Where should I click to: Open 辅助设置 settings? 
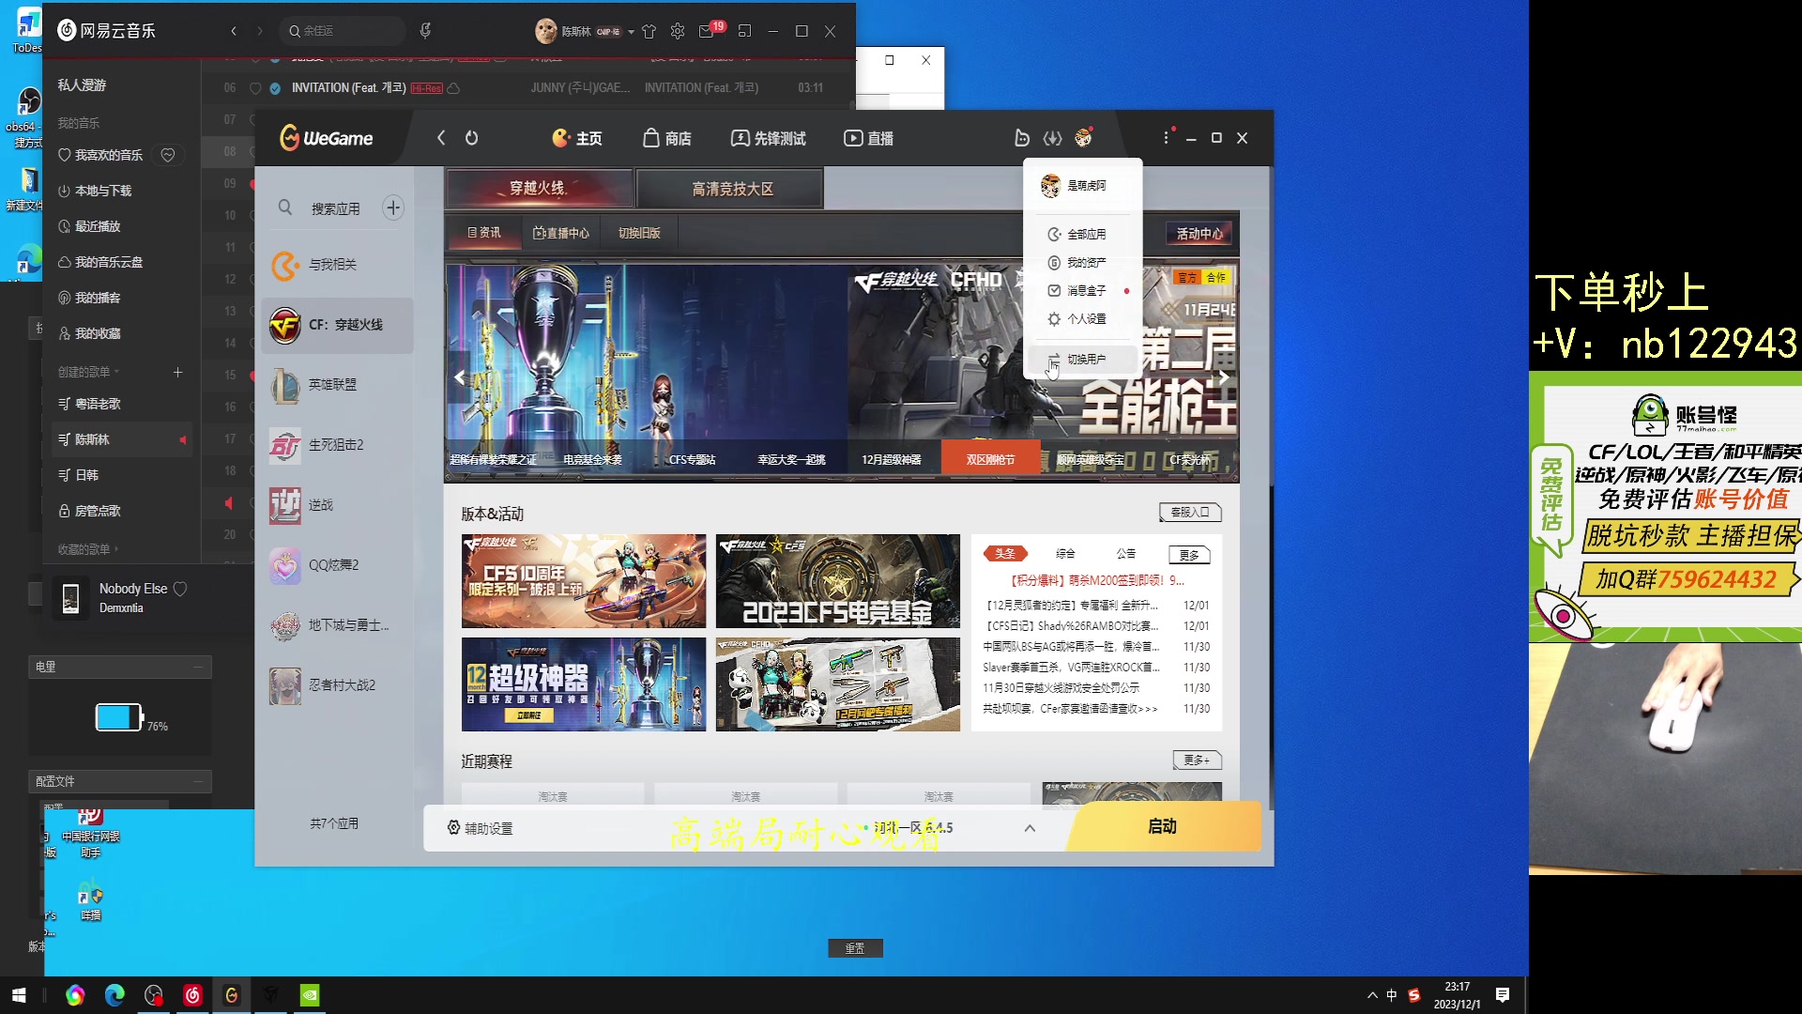click(481, 828)
